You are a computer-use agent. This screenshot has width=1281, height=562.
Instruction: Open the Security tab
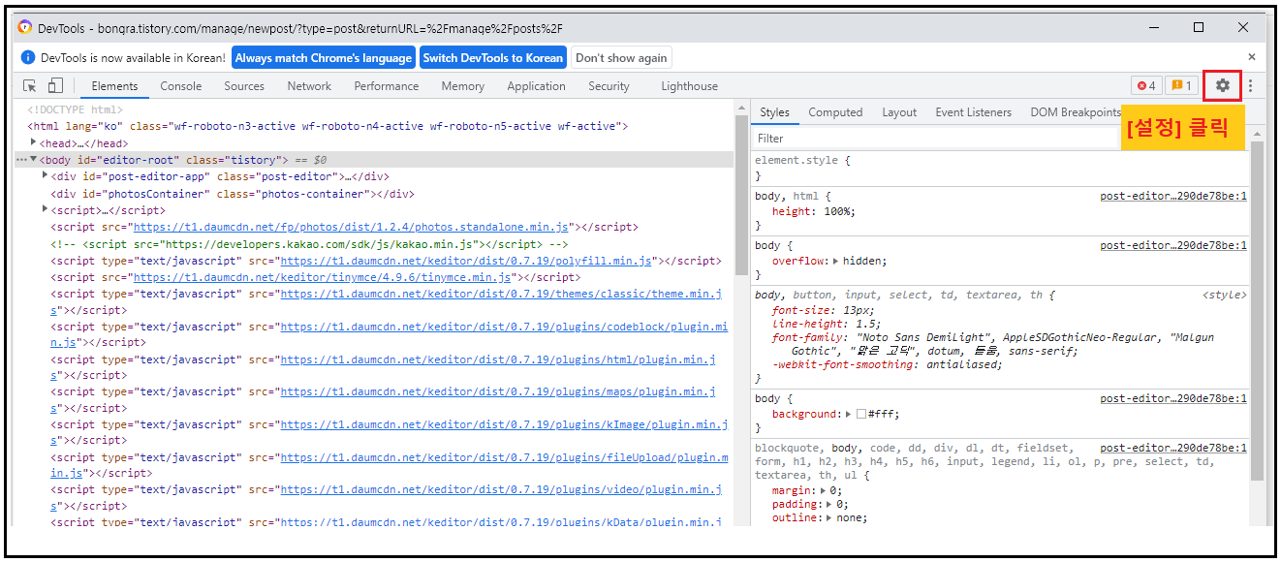click(x=609, y=86)
